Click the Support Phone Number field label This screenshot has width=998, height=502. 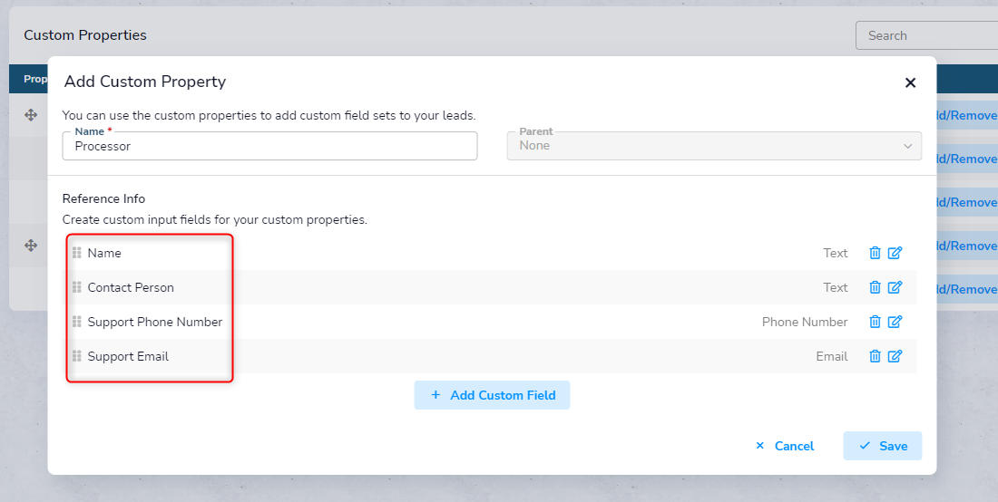155,322
